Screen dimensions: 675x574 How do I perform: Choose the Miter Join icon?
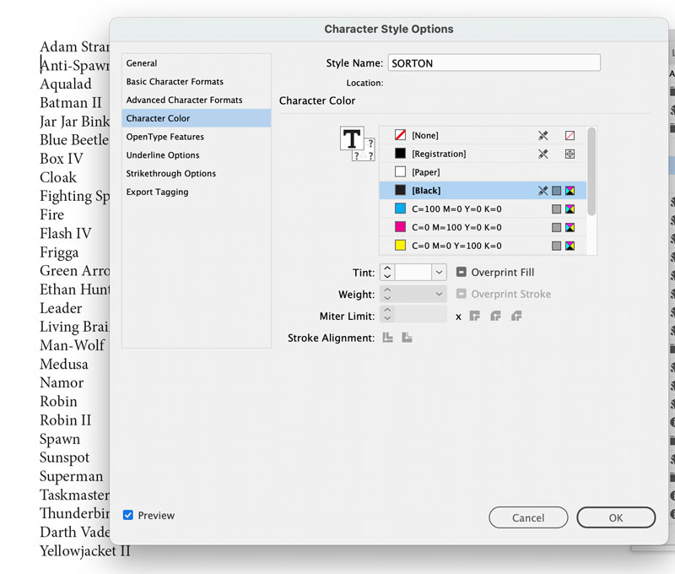pos(474,316)
